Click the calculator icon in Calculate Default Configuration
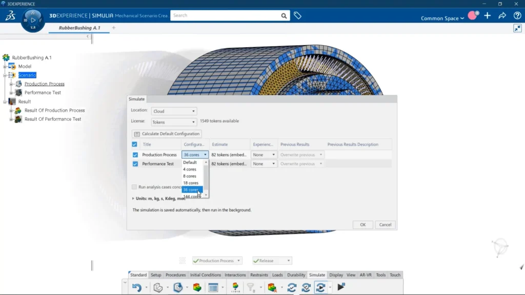 [137, 134]
